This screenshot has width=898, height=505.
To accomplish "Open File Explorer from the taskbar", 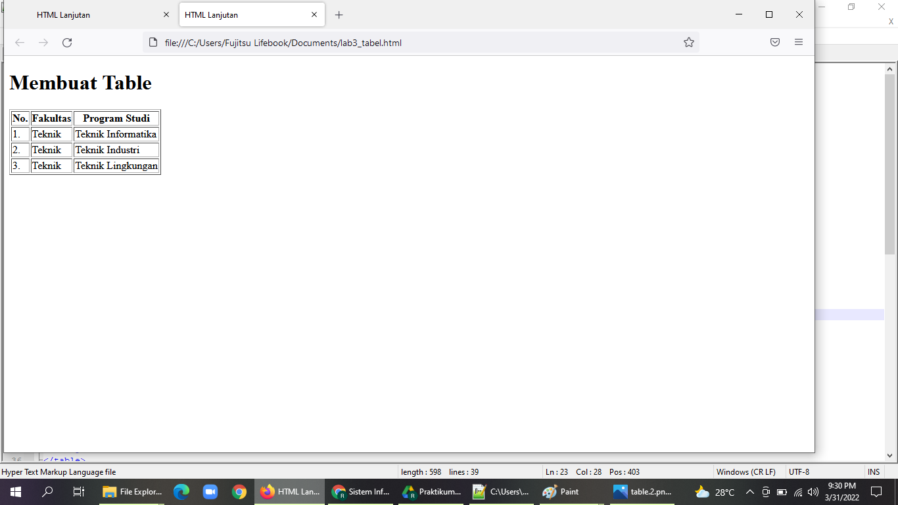I will [132, 492].
